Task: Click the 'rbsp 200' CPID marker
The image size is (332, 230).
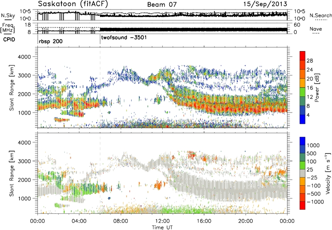Action: (51, 41)
